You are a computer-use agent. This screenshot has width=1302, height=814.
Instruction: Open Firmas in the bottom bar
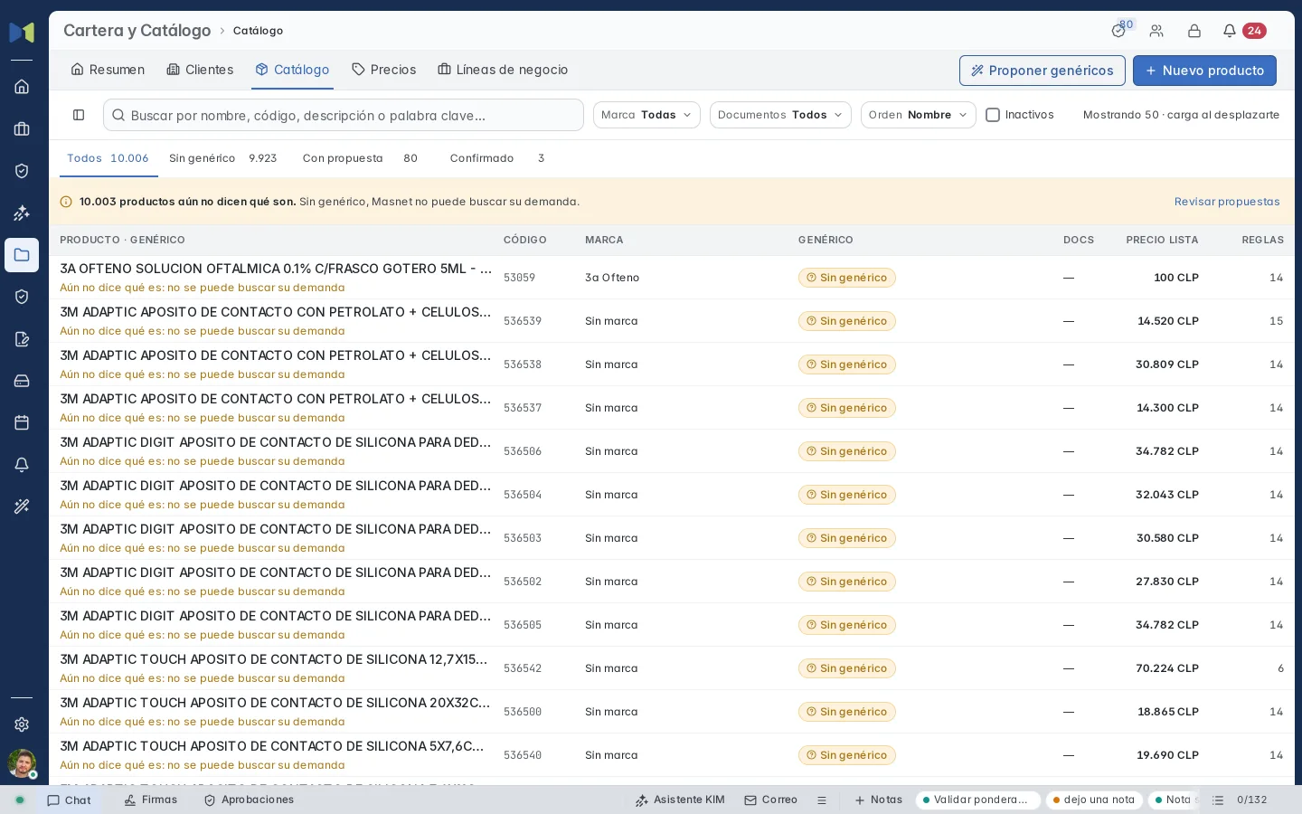(x=150, y=800)
